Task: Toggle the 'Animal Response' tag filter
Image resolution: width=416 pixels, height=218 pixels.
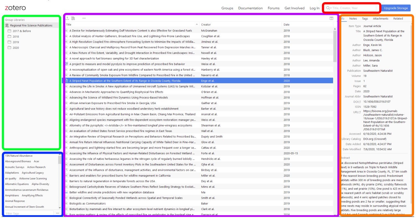Action: pyautogui.click(x=15, y=201)
